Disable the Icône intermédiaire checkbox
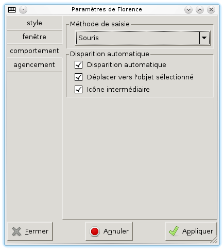 pos(78,90)
